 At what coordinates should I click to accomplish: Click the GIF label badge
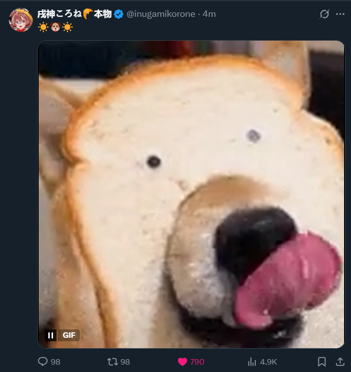[x=68, y=335]
